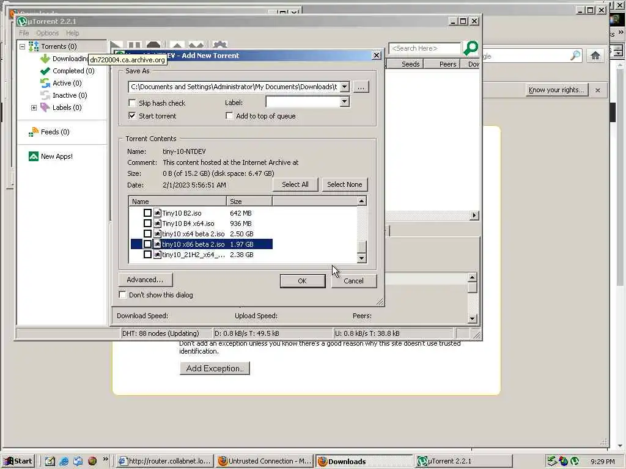Click the Show Desktop quick launch icon
Screen dimensions: 626x469
[50, 461]
